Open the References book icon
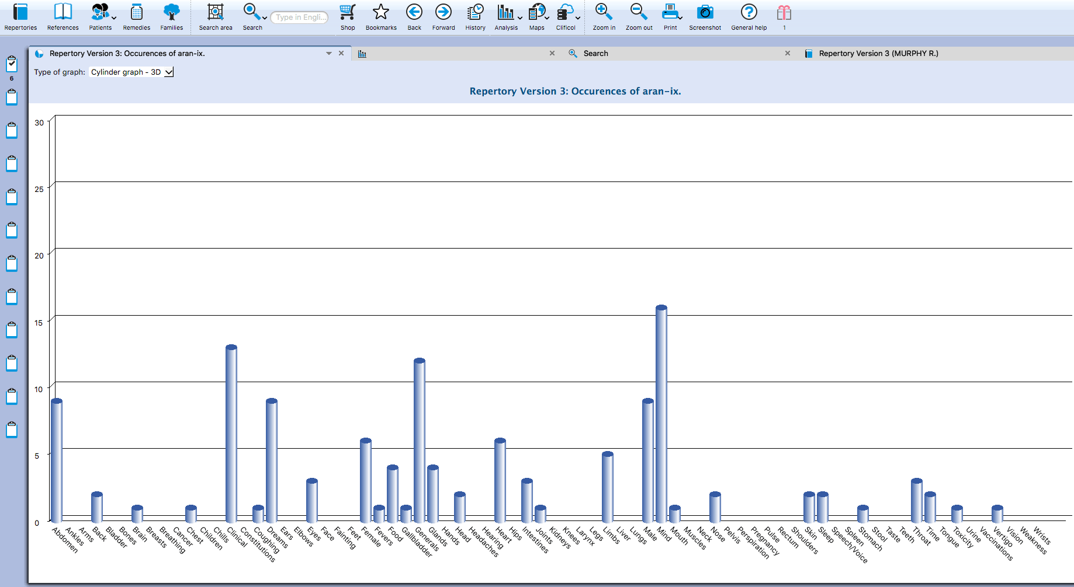This screenshot has height=587, width=1074. click(x=63, y=17)
